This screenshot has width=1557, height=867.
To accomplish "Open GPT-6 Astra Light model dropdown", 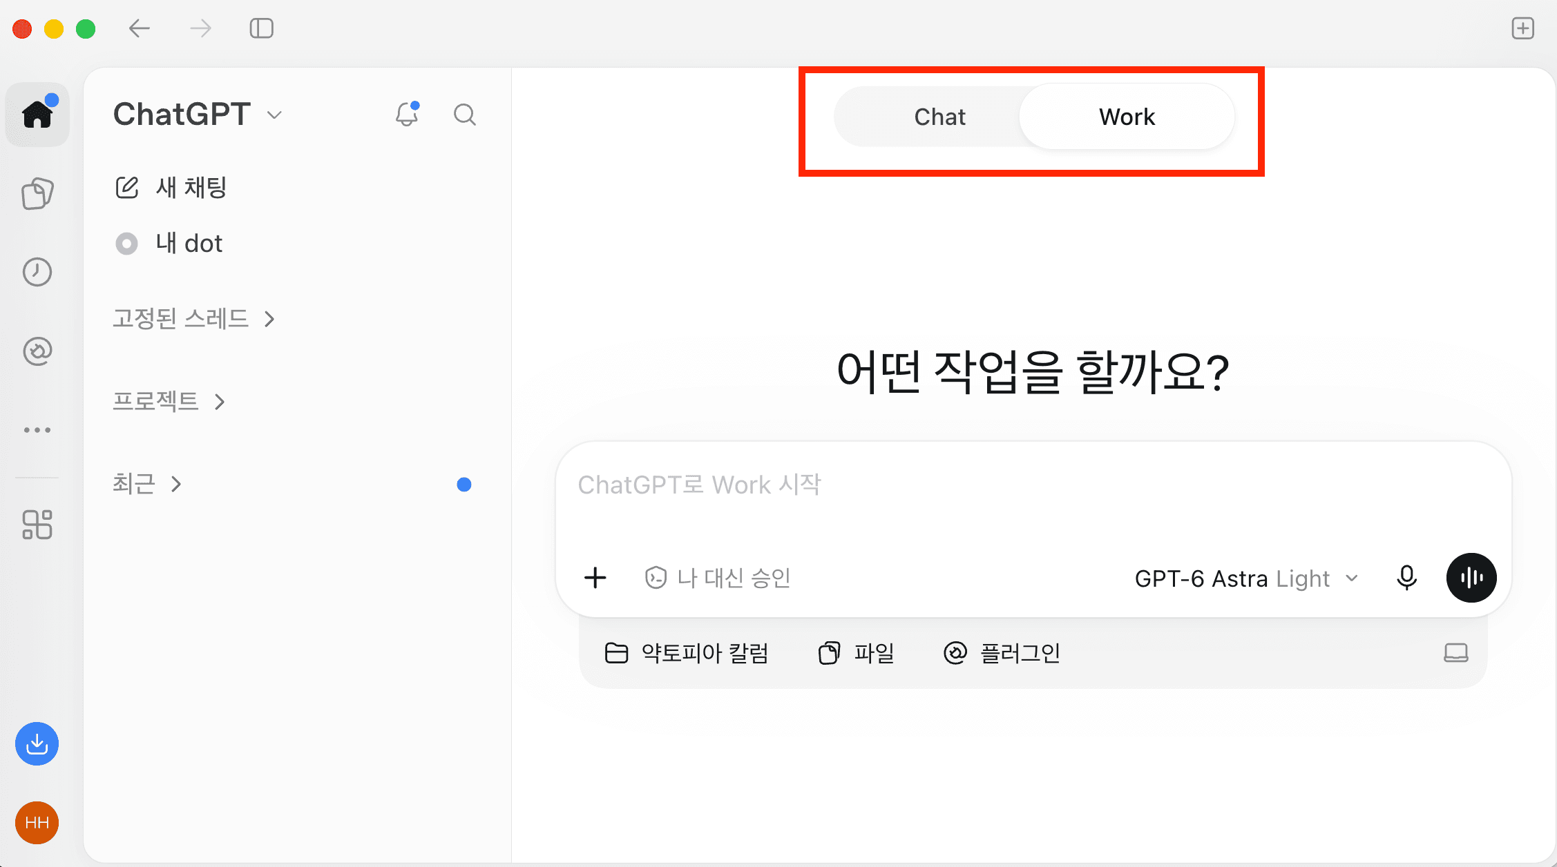I will [1247, 578].
